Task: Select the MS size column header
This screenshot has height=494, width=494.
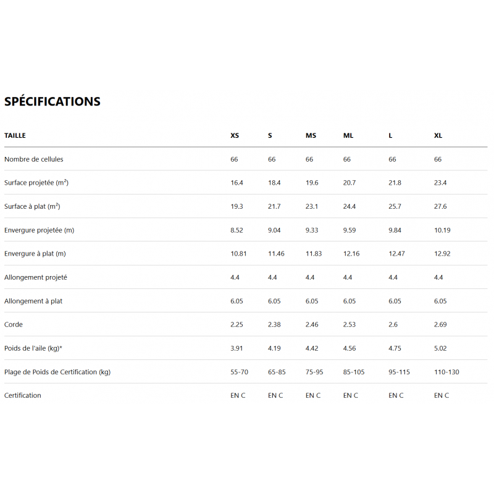Action: coord(311,135)
